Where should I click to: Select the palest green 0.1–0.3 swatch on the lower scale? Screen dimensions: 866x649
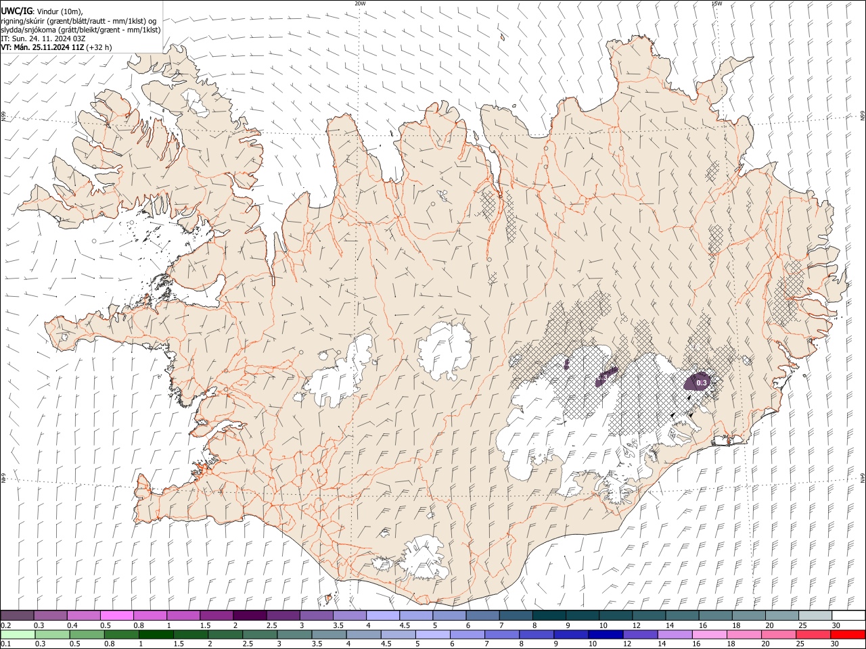pos(18,634)
